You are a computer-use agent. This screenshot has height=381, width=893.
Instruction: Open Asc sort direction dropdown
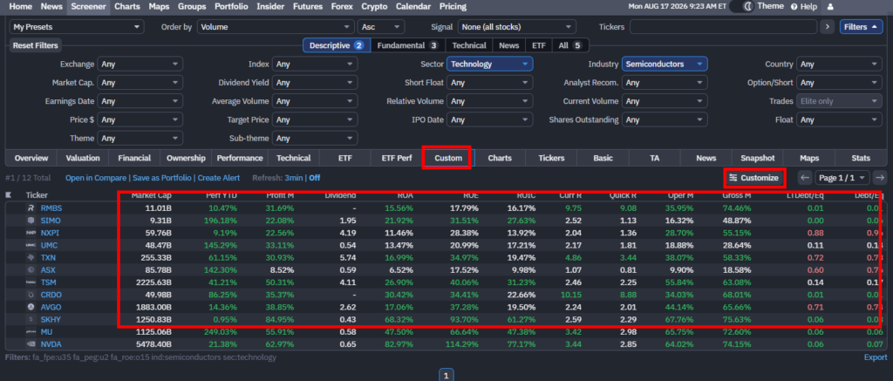point(381,27)
